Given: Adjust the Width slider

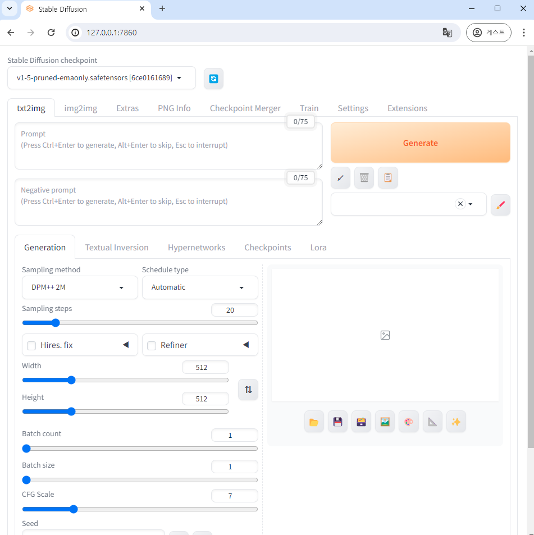Looking at the screenshot, I should point(125,380).
